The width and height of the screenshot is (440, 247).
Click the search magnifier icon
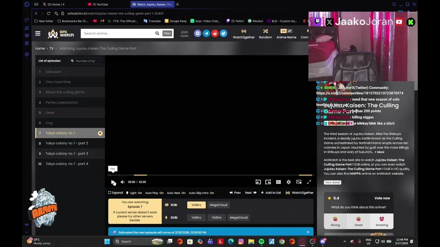click(x=157, y=33)
